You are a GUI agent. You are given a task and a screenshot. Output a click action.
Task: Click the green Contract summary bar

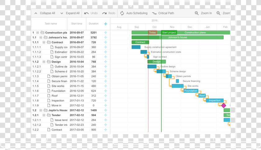pos(140,42)
